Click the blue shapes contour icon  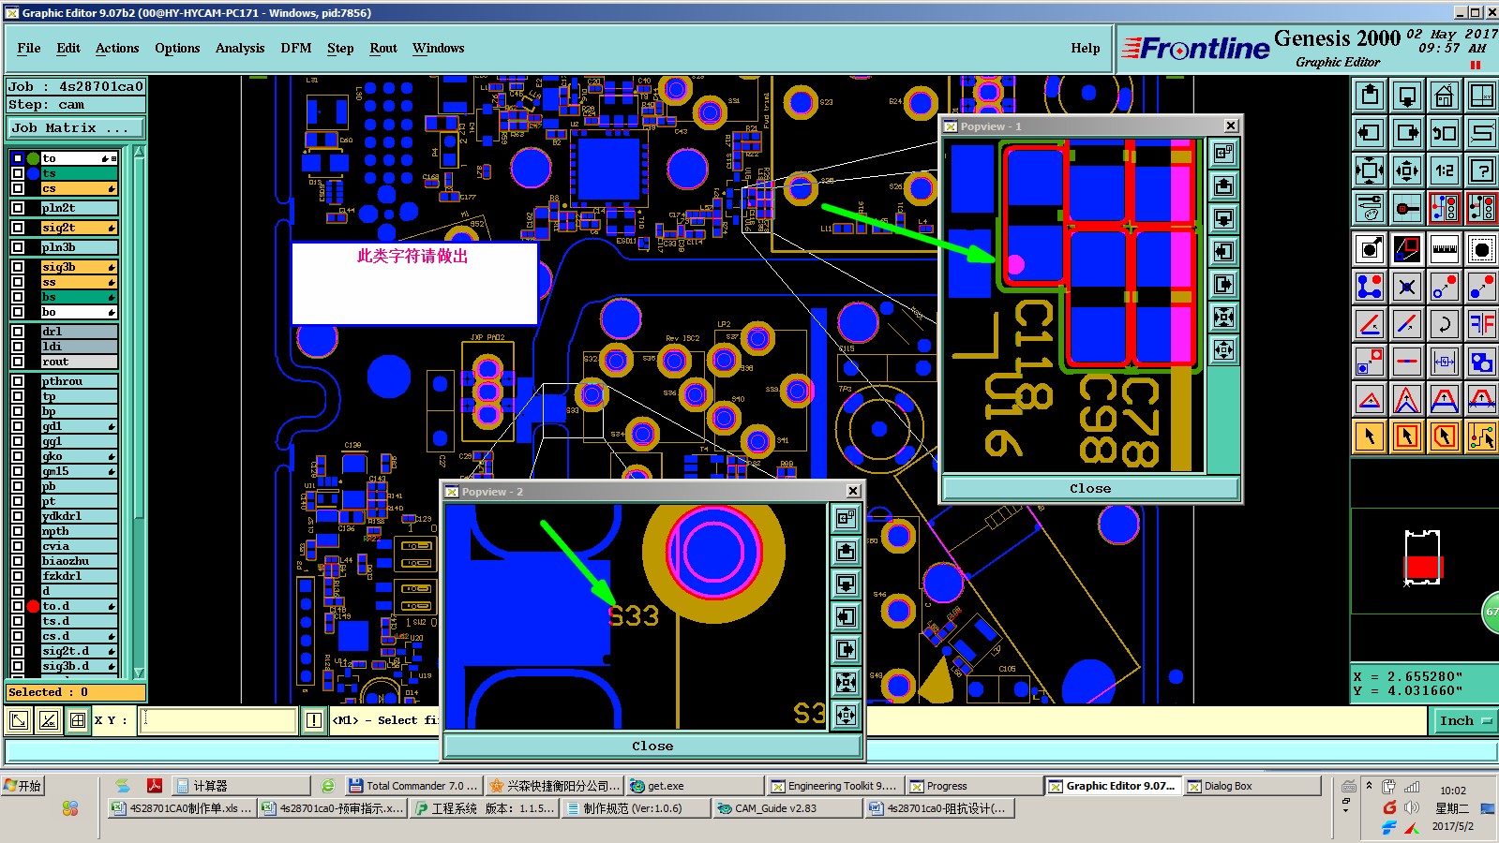click(x=1482, y=362)
